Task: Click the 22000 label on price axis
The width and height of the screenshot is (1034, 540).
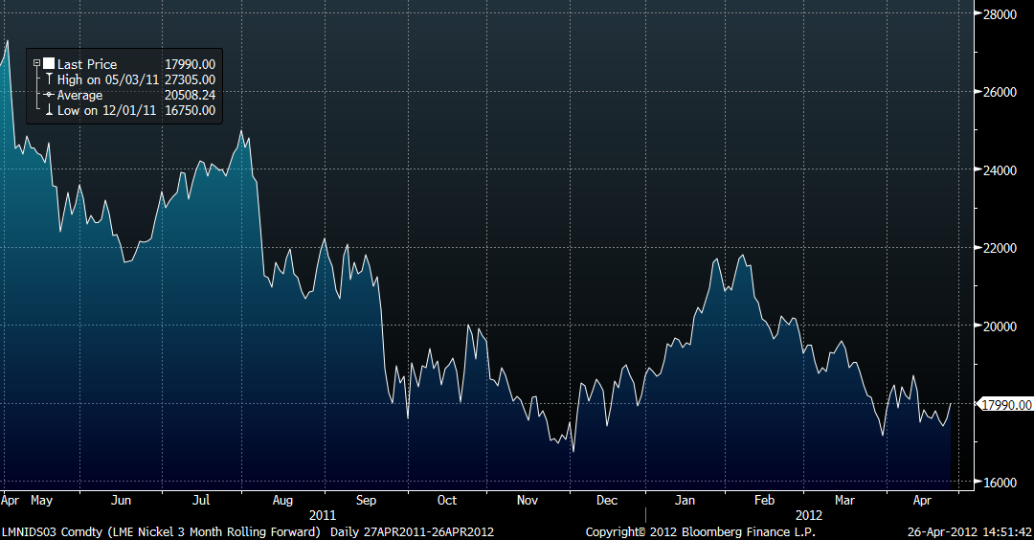Action: click(1000, 248)
